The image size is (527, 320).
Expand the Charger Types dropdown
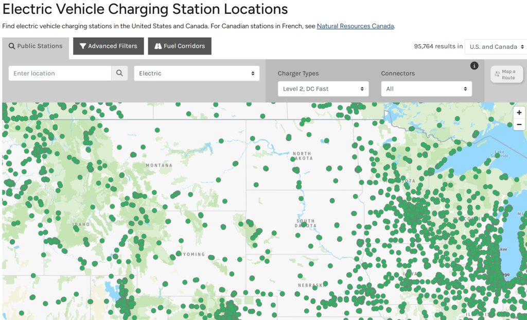(x=323, y=88)
